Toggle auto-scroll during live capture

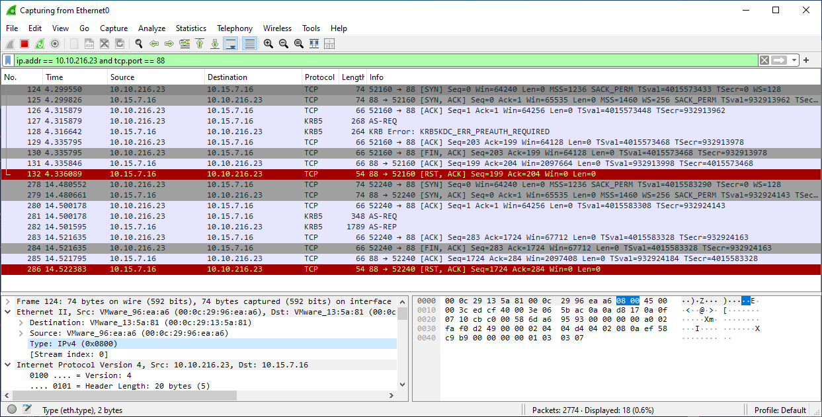click(x=231, y=44)
